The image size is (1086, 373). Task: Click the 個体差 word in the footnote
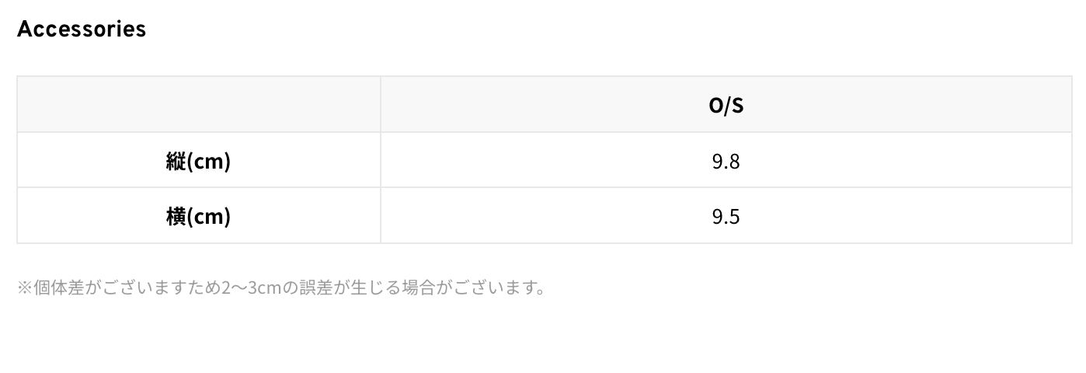59,288
